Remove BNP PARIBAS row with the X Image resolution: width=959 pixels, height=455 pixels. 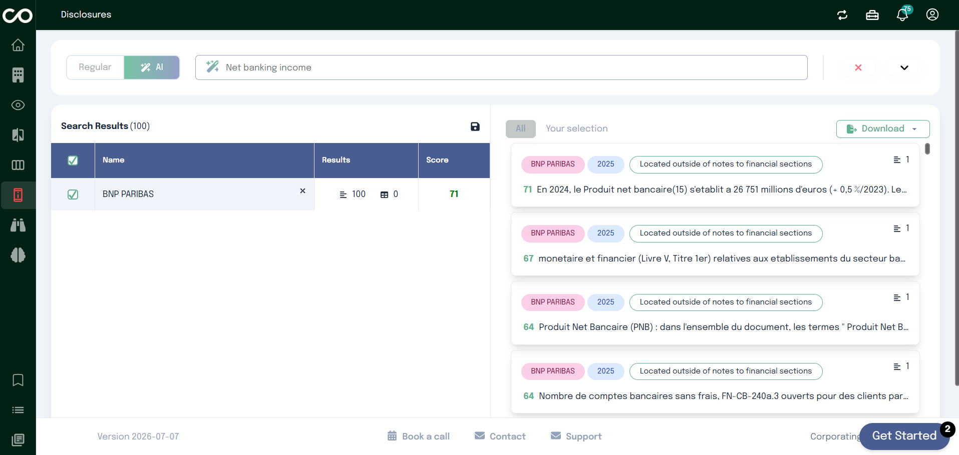click(x=302, y=191)
